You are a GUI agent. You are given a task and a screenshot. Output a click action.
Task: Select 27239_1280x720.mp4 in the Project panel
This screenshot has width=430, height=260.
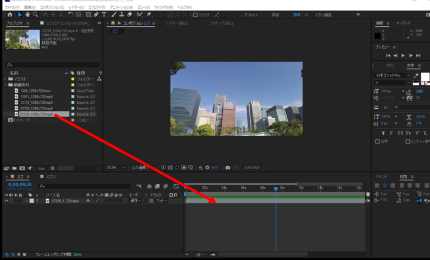[x=36, y=114]
